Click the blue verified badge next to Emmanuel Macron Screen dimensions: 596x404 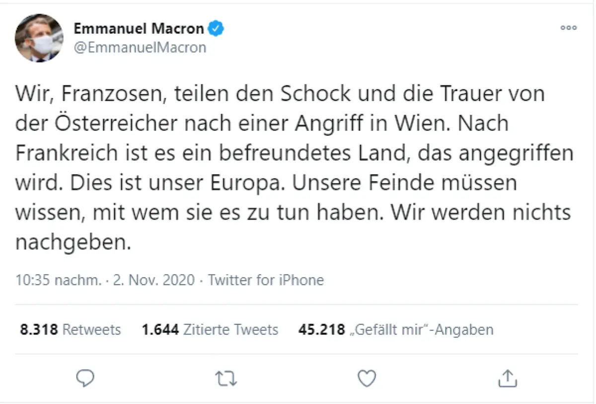click(x=215, y=28)
